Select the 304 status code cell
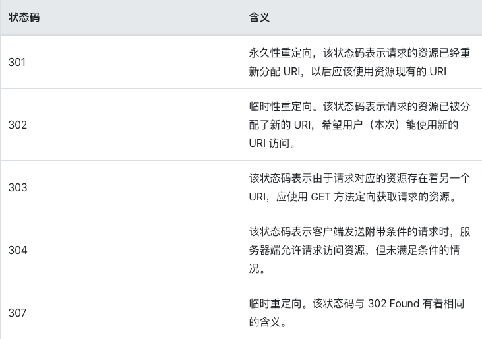The width and height of the screenshot is (482, 339). click(x=17, y=250)
